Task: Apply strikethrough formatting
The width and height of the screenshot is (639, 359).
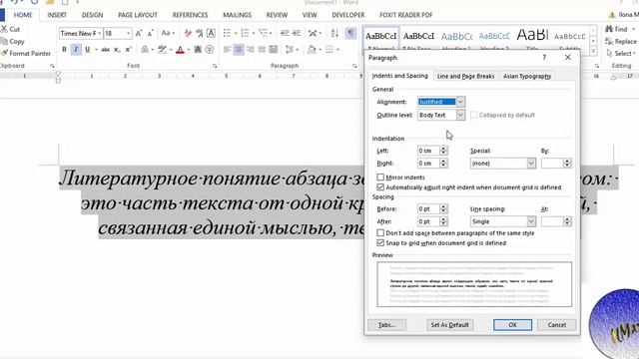Action: [105, 50]
